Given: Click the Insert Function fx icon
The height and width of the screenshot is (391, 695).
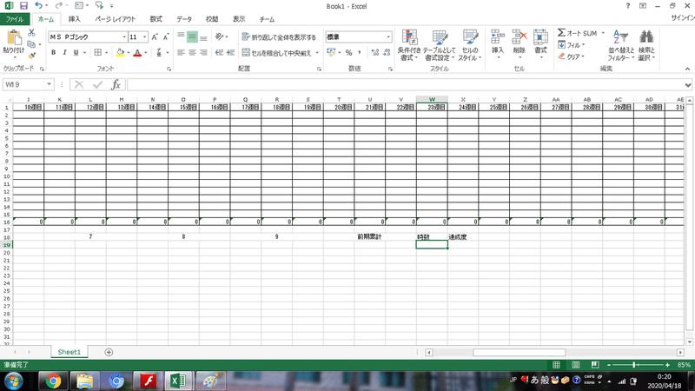Looking at the screenshot, I should pyautogui.click(x=116, y=84).
